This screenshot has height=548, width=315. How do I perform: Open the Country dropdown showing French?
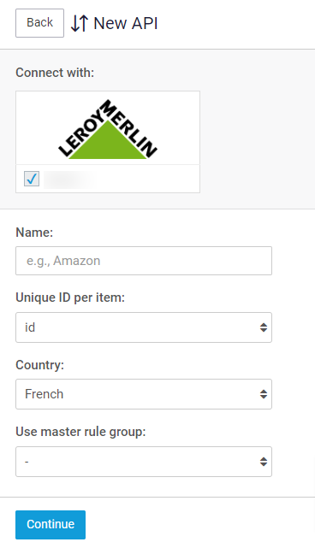pyautogui.click(x=144, y=394)
